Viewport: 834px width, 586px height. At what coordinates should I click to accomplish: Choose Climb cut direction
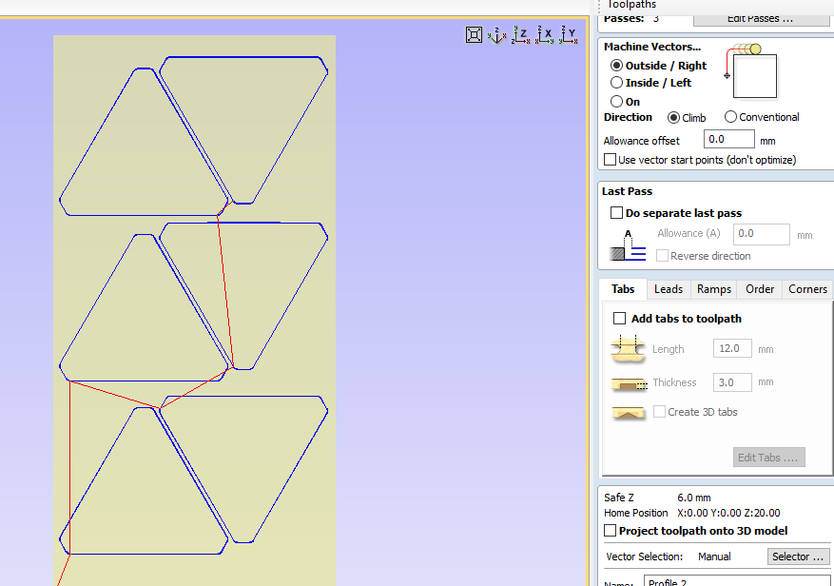click(673, 118)
